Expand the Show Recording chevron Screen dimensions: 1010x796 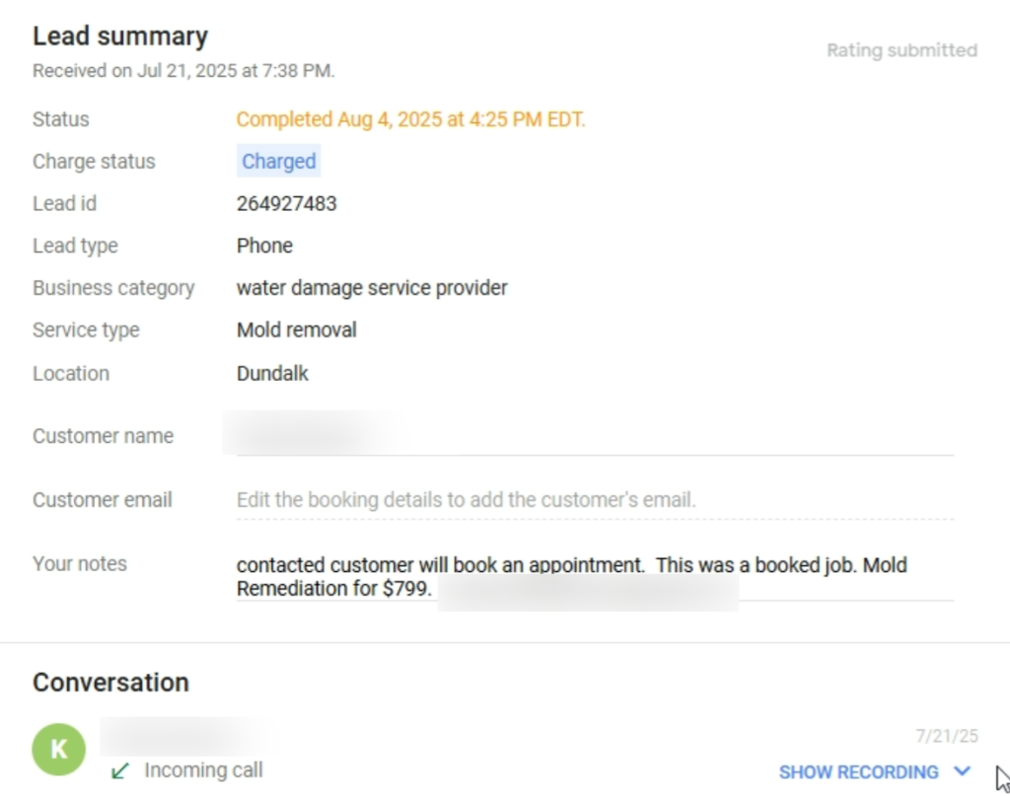click(x=963, y=771)
